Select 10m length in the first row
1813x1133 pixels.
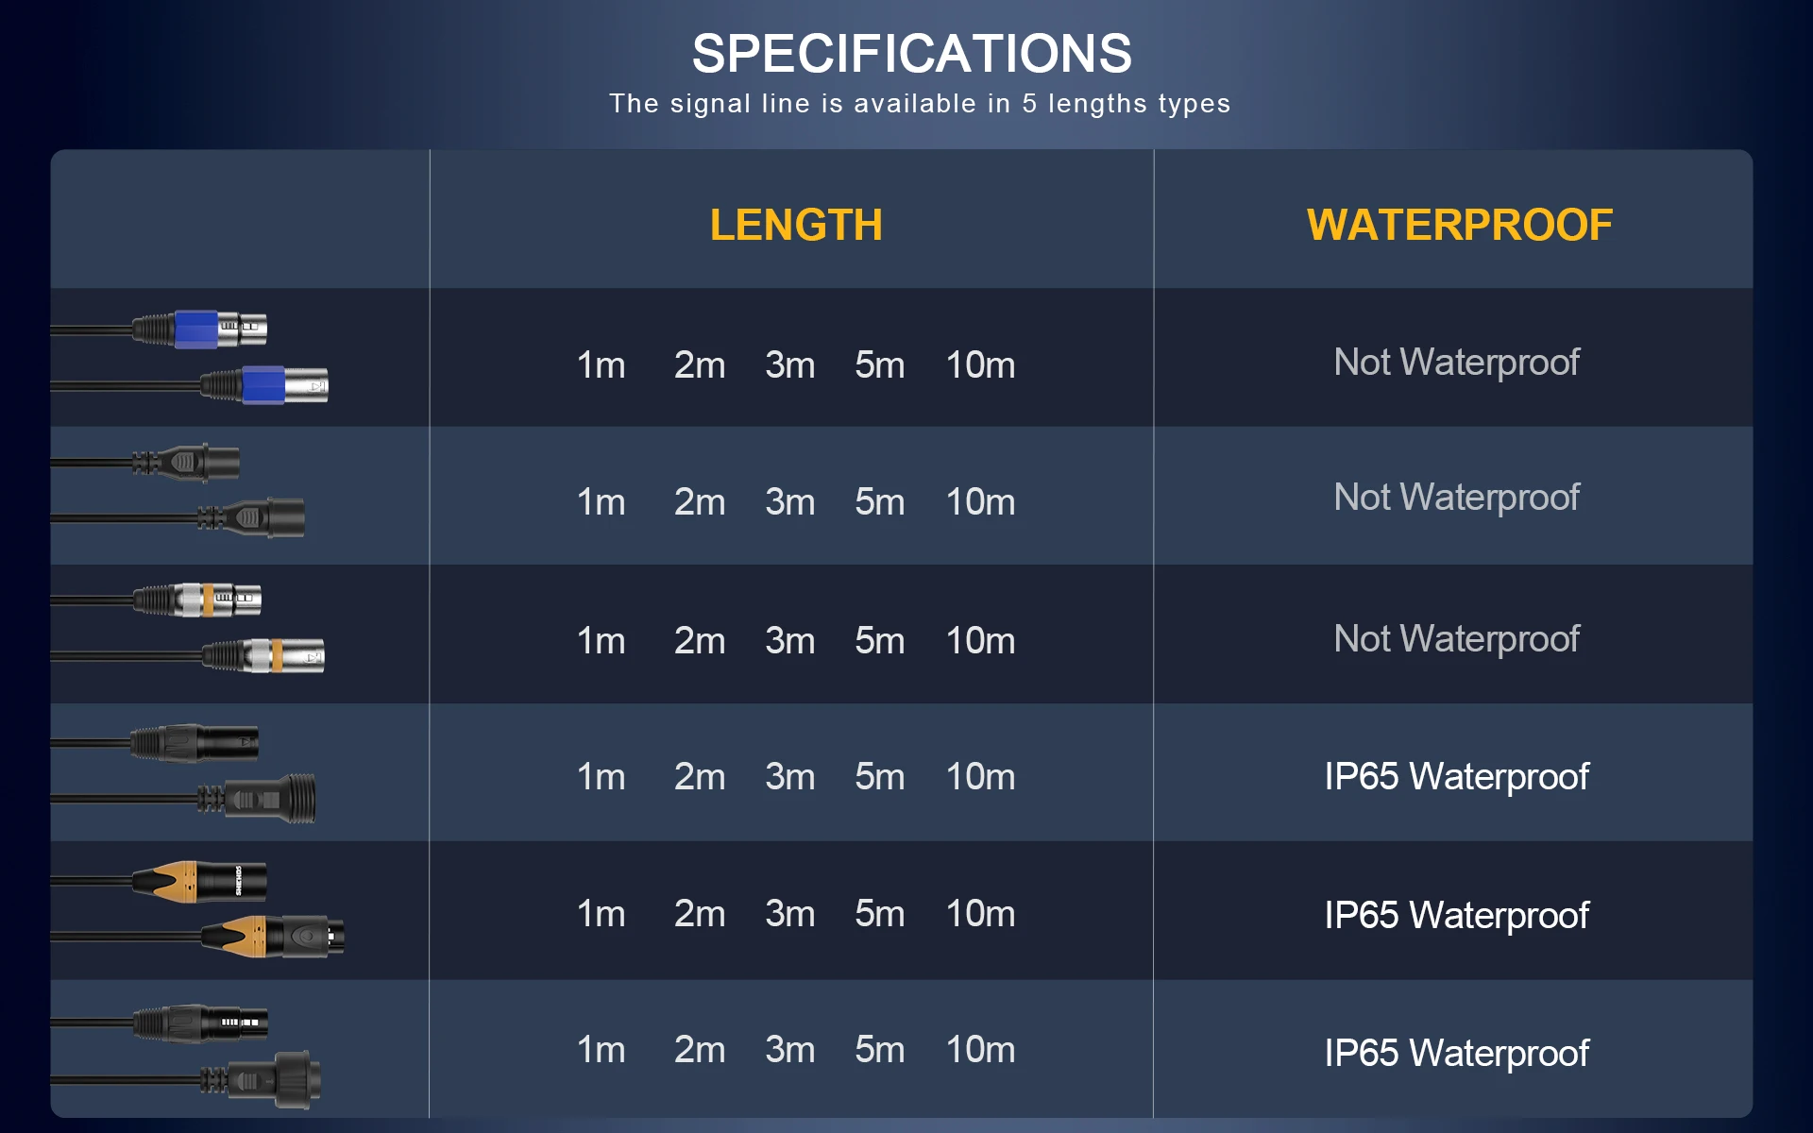981,365
